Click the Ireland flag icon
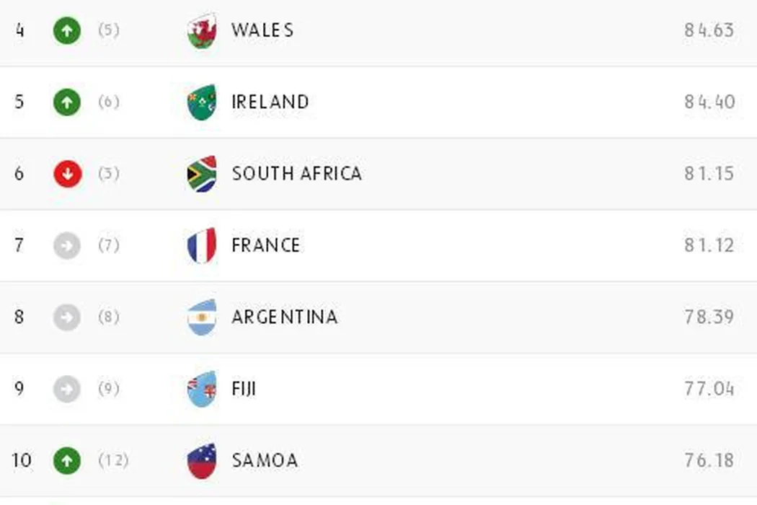Screen dimensions: 757x505 point(202,102)
